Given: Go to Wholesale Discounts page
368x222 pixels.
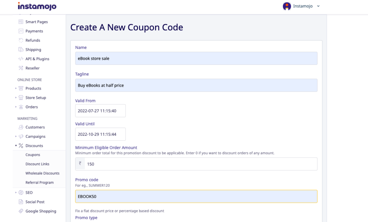Looking at the screenshot, I should pos(42,173).
